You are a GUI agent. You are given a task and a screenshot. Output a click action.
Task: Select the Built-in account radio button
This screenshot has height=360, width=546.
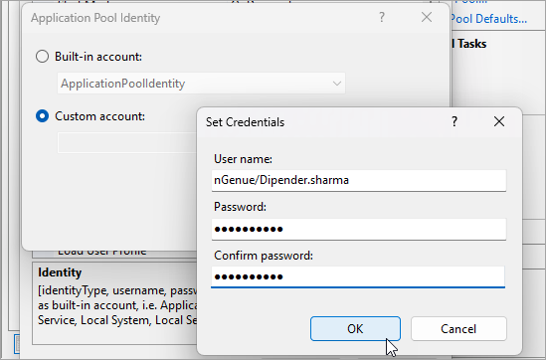pyautogui.click(x=42, y=57)
